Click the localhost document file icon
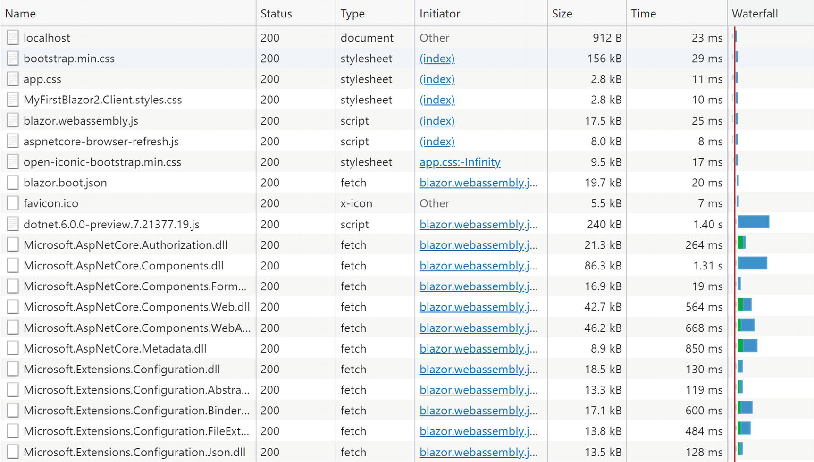The image size is (814, 462). [x=13, y=38]
